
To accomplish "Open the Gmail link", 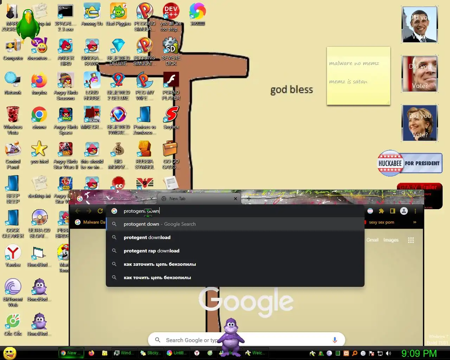I will pyautogui.click(x=372, y=240).
